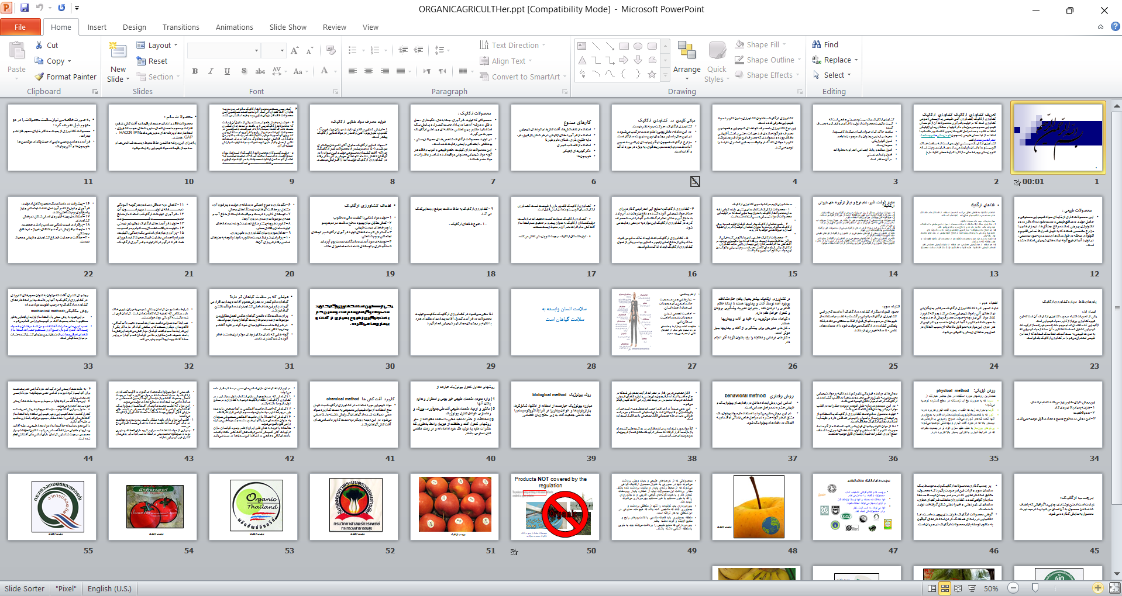
Task: Toggle Center text alignment
Action: tap(369, 71)
